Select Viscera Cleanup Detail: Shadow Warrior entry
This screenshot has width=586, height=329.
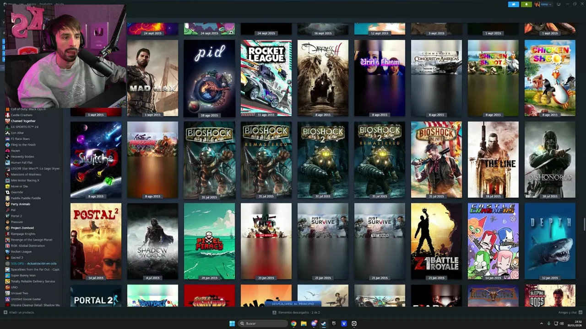[35, 305]
